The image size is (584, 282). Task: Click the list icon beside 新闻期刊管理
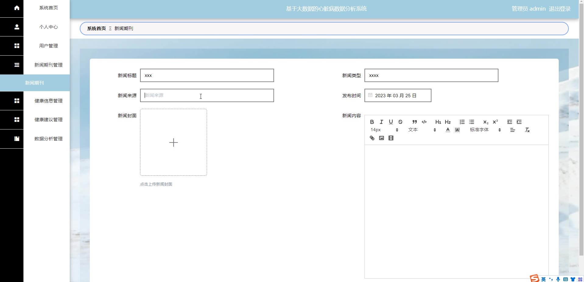tap(17, 65)
